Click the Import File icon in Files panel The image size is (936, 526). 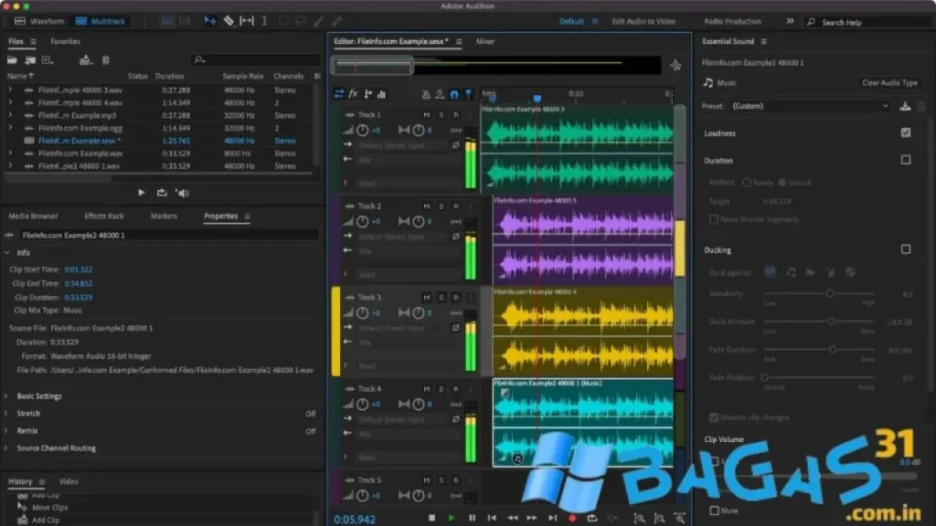[30, 60]
